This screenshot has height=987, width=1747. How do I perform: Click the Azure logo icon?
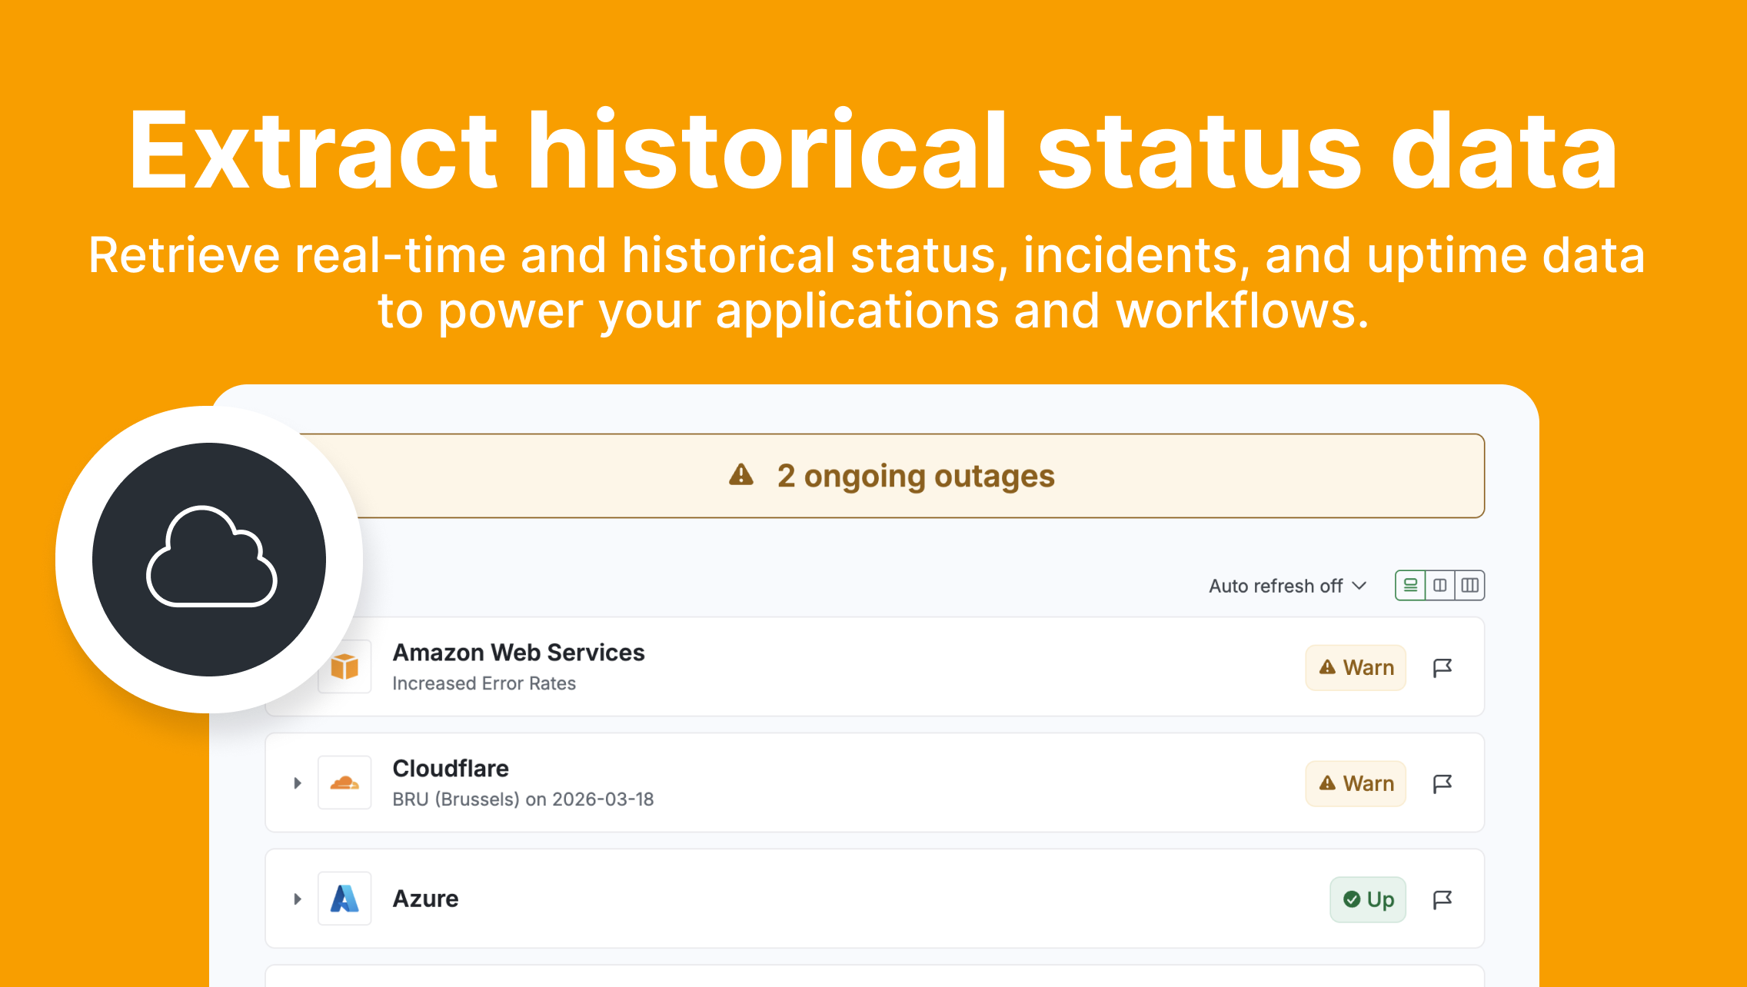click(x=344, y=899)
